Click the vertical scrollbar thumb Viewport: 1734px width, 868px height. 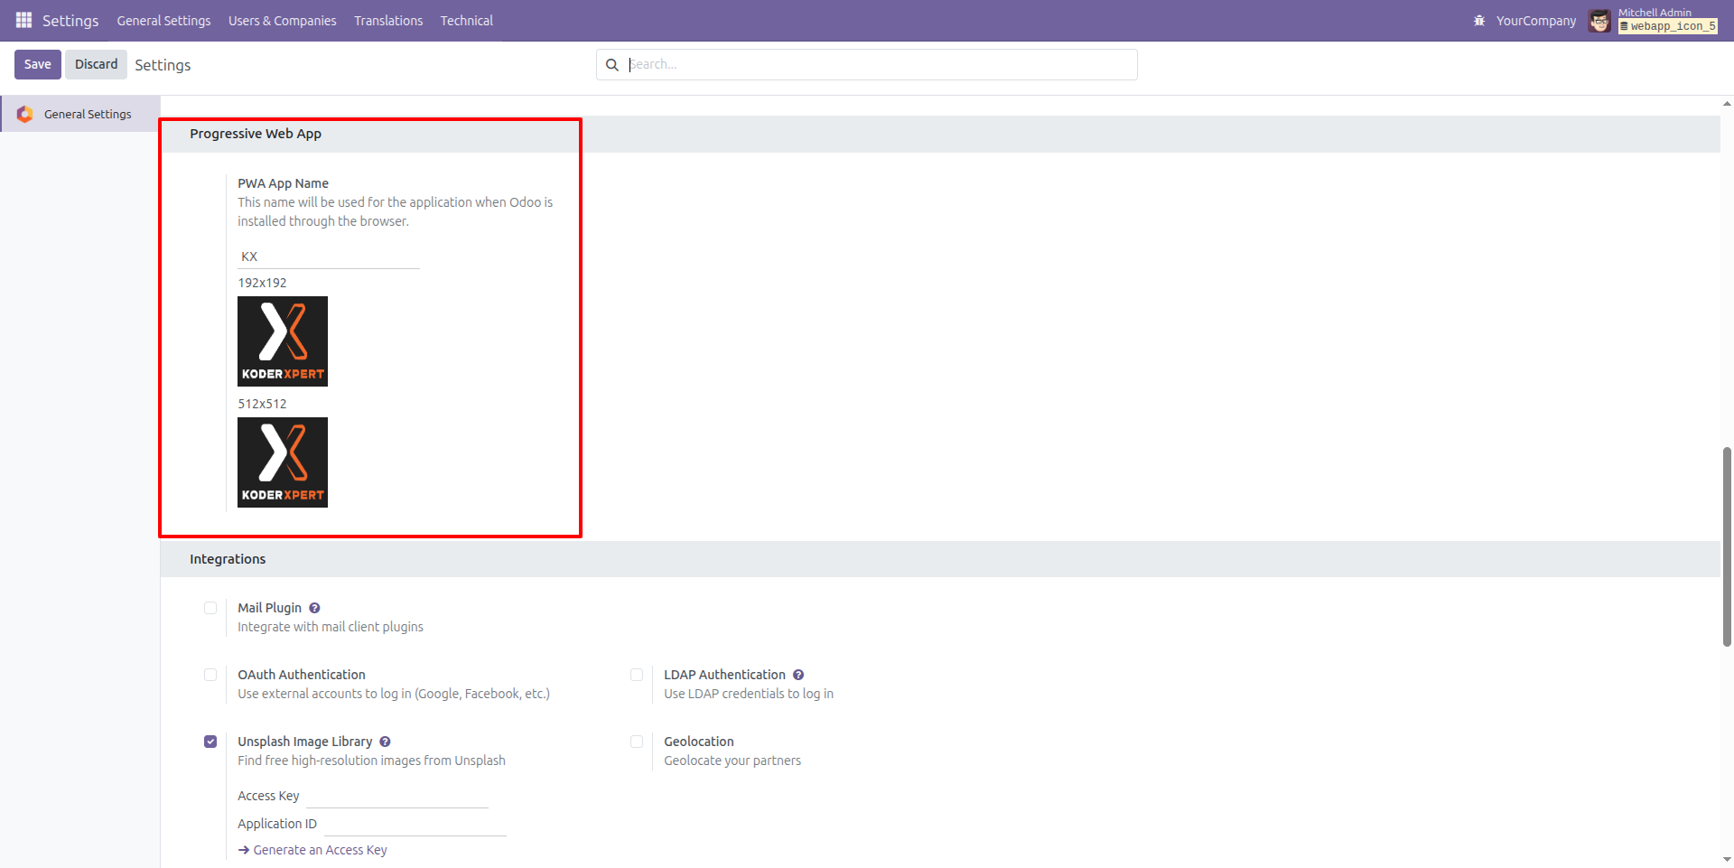(x=1727, y=546)
